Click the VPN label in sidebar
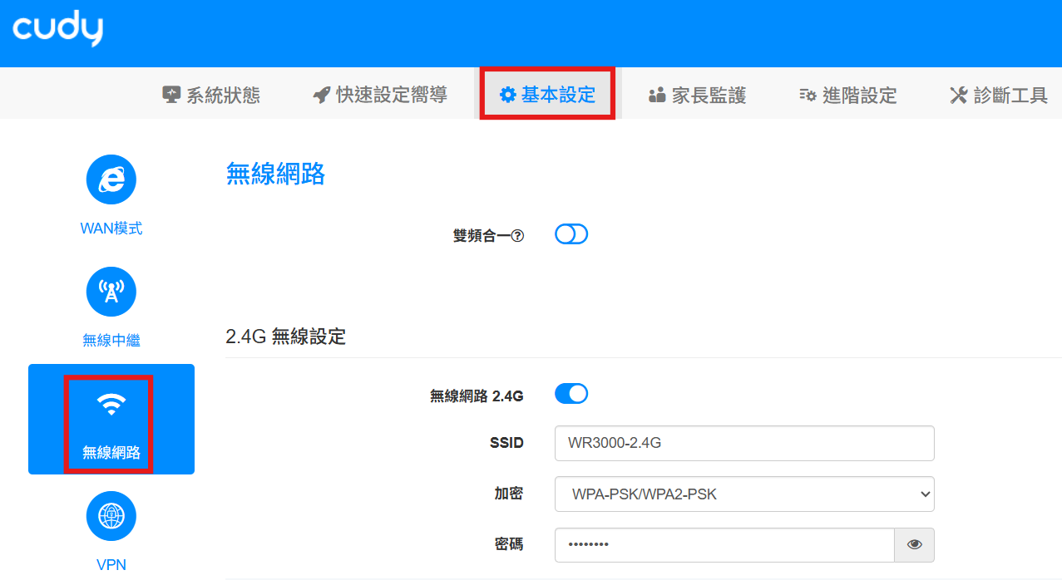The width and height of the screenshot is (1062, 580). pos(111,565)
